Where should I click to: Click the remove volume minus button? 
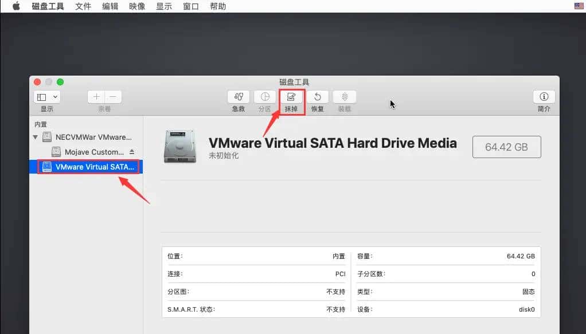tap(112, 97)
